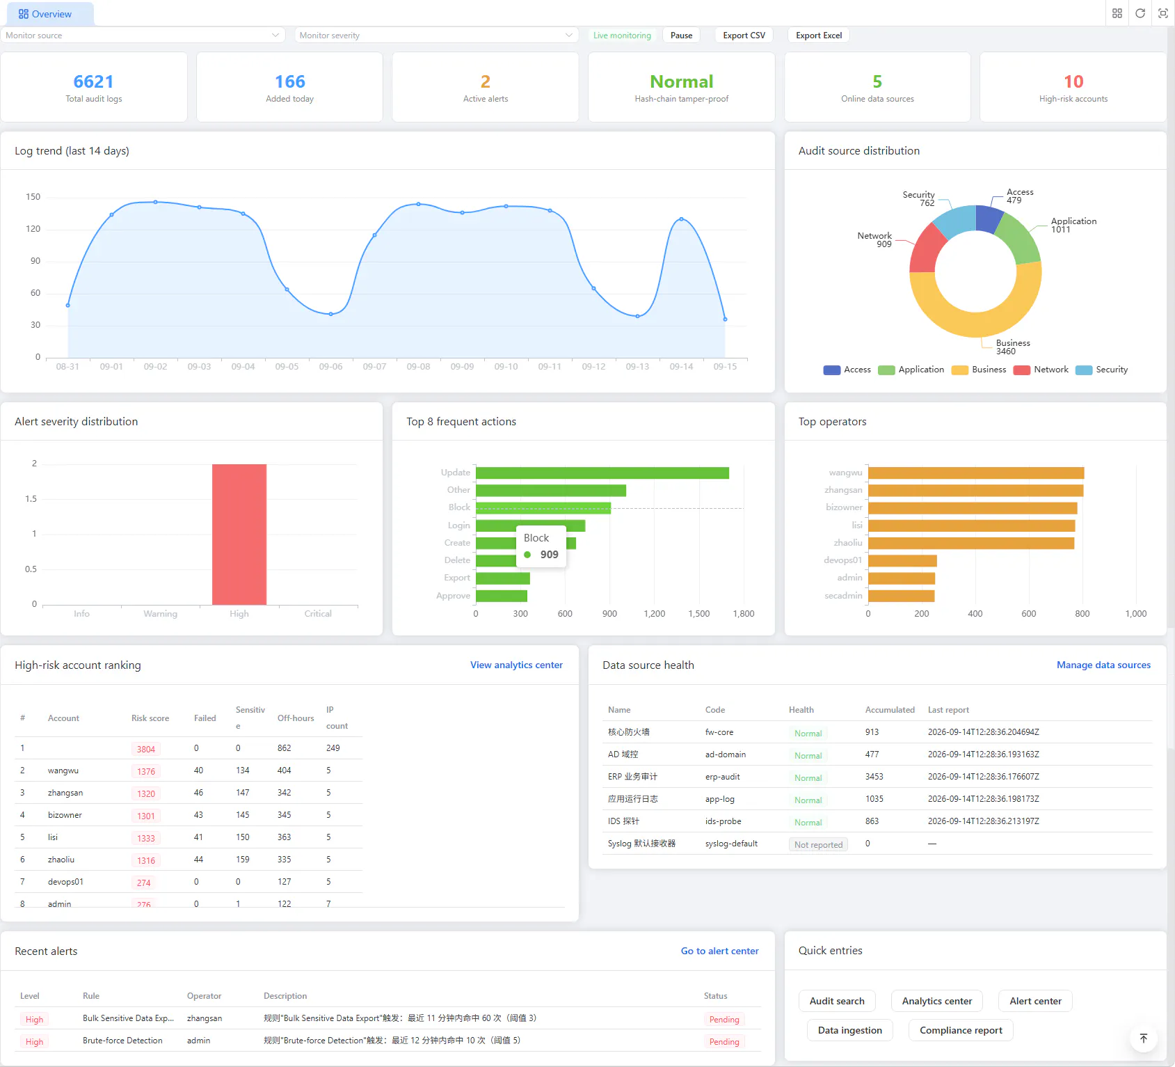Toggle the Application legend swatch
The width and height of the screenshot is (1175, 1067).
tap(886, 370)
